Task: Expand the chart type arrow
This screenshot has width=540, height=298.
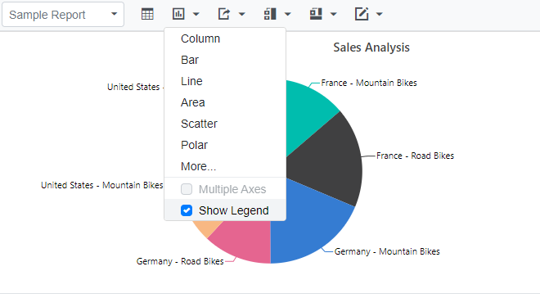Action: pyautogui.click(x=196, y=14)
